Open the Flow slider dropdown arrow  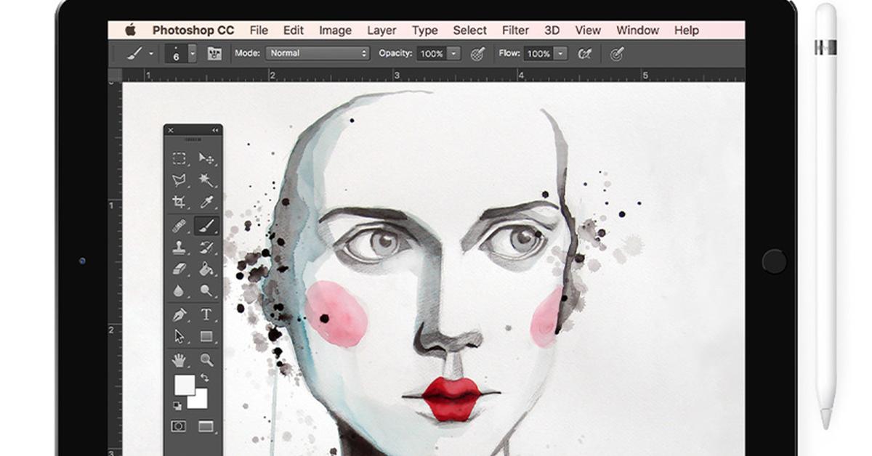point(560,54)
